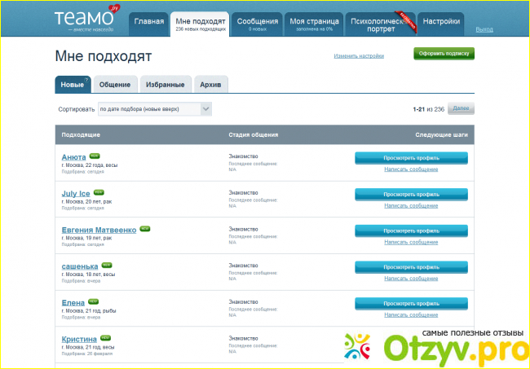Click the new badge next to сашенька

(107, 265)
